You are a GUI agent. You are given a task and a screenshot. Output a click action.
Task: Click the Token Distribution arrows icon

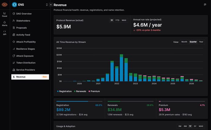[14, 63]
